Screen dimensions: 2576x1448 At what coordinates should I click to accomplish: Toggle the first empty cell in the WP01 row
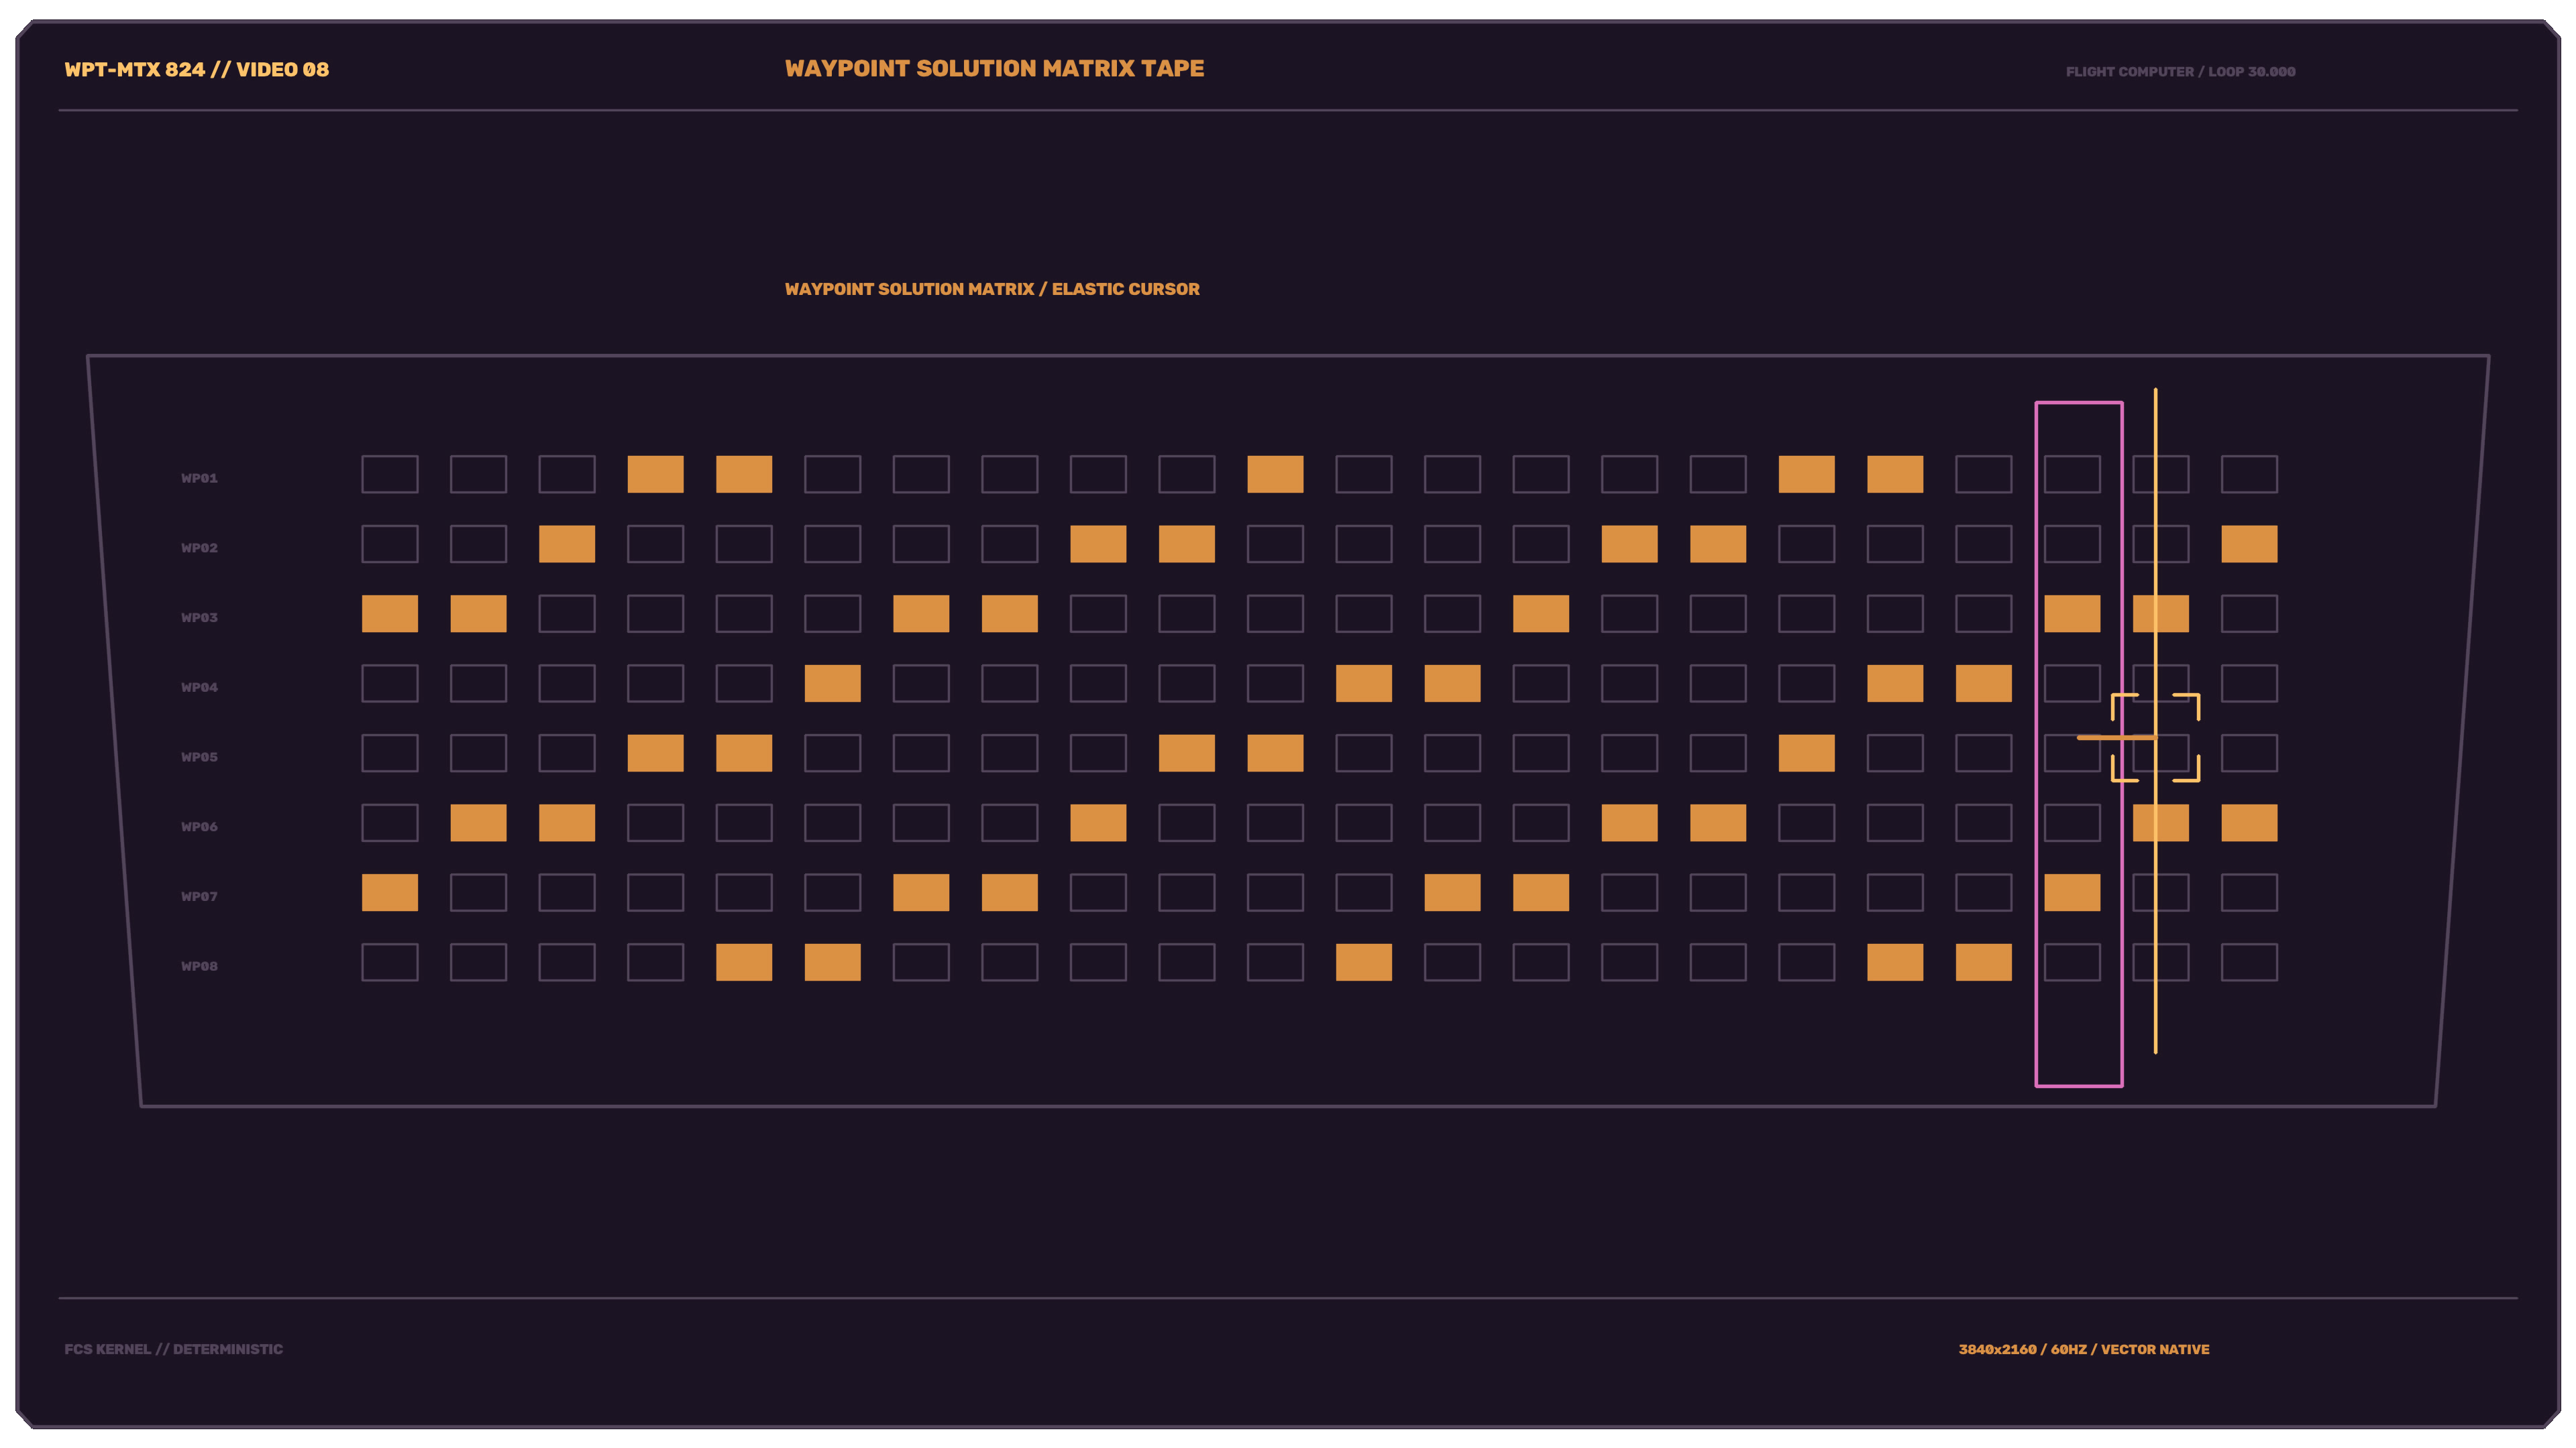coord(390,474)
